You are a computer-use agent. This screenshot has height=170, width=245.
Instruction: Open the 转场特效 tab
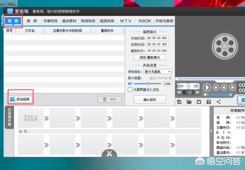87,20
